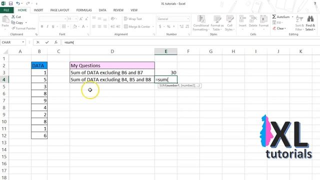Click the dollar Accounting Format icon
320x180 pixels.
160,26
